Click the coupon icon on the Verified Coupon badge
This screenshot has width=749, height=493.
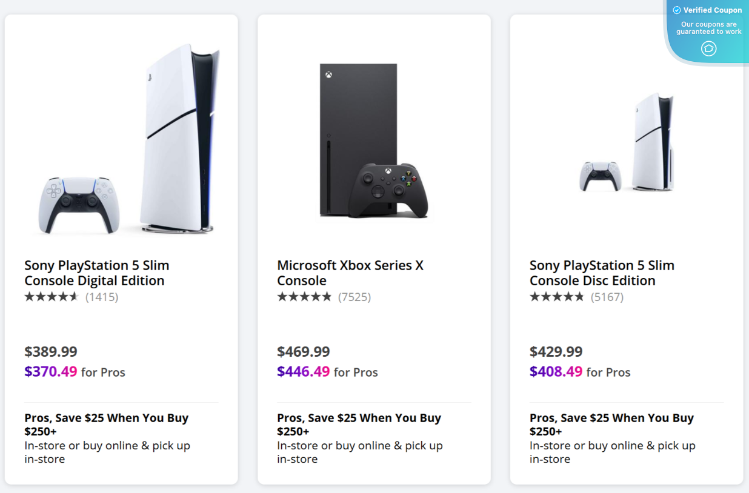click(709, 48)
